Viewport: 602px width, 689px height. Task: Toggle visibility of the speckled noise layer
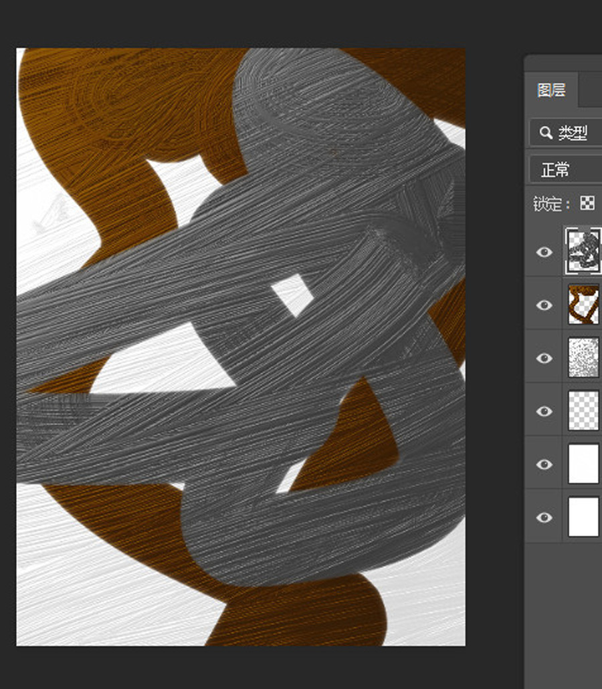[x=544, y=358]
